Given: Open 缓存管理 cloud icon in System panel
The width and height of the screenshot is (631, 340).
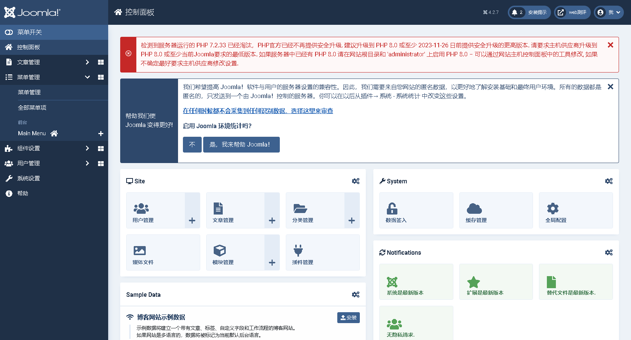Looking at the screenshot, I should (473, 209).
